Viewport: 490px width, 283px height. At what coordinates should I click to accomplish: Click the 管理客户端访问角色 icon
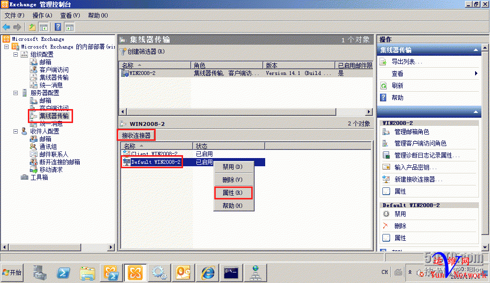(x=386, y=144)
